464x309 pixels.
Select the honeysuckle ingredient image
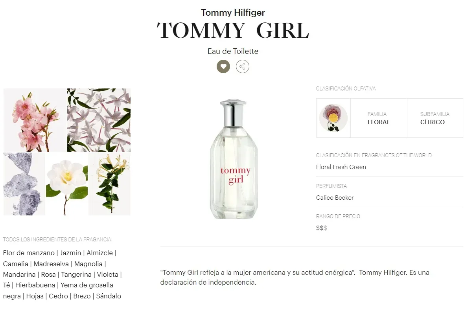click(x=109, y=184)
